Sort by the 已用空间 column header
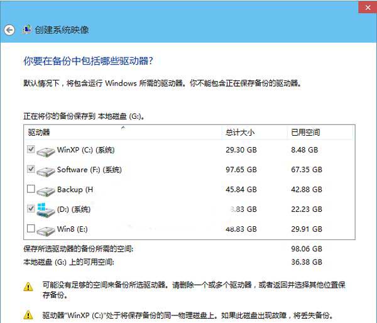The width and height of the screenshot is (377, 323). click(320, 132)
